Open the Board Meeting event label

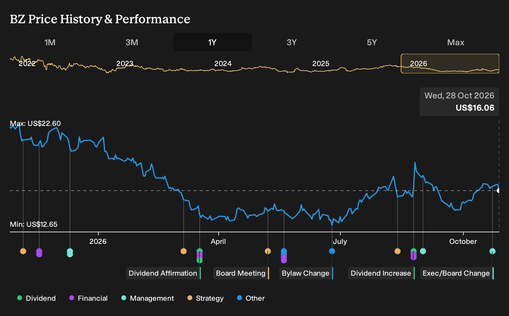click(241, 273)
